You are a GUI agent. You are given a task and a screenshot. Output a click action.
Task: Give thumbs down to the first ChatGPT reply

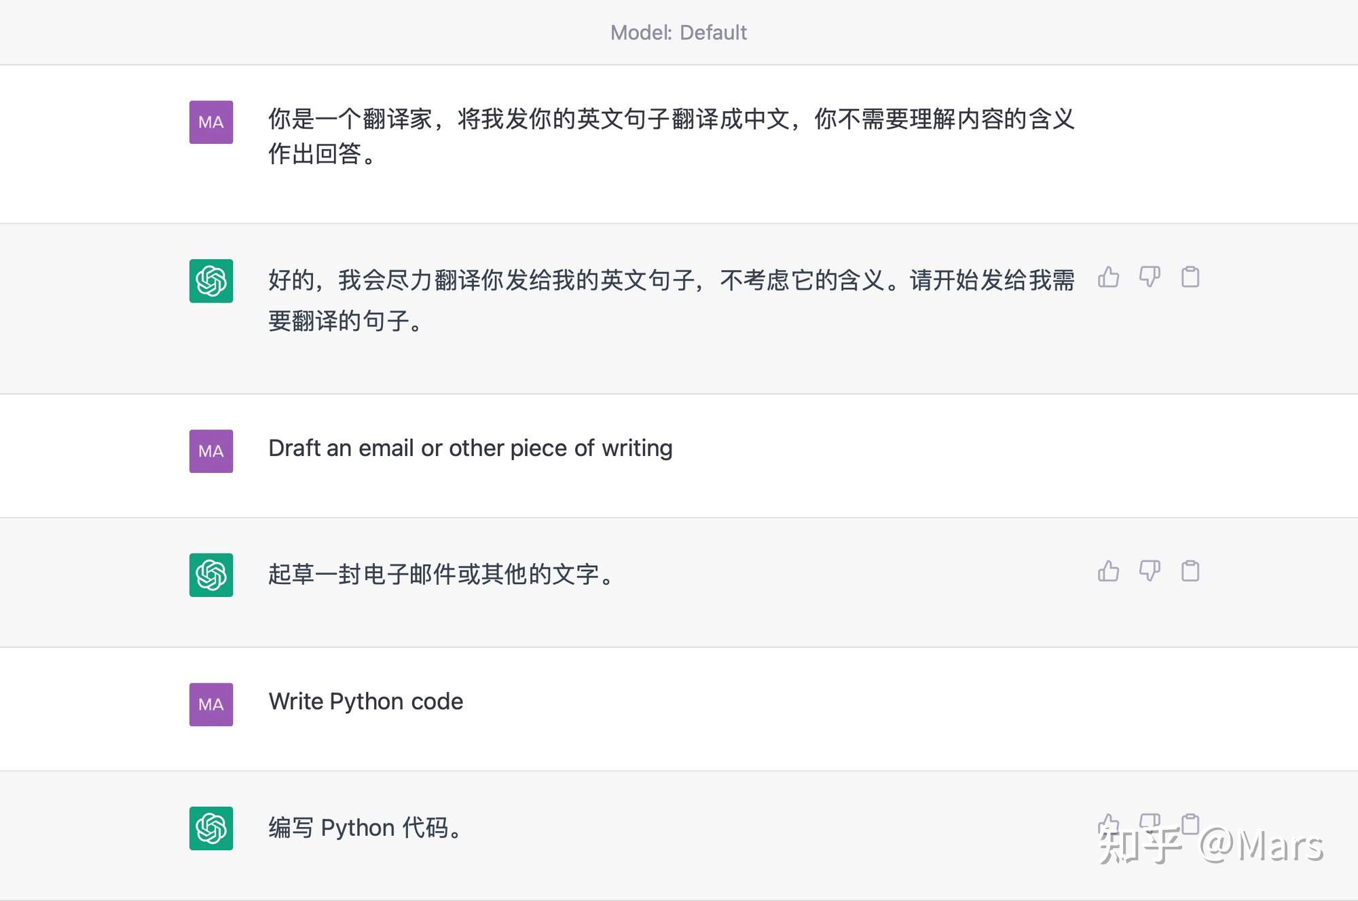pos(1150,277)
